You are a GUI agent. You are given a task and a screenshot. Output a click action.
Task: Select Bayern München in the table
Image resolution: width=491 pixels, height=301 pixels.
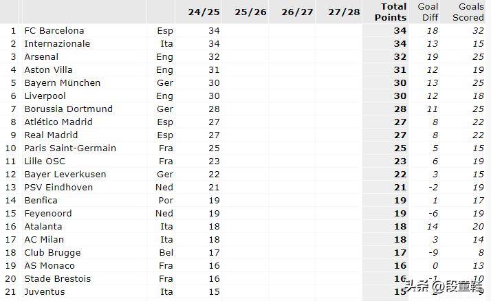(x=63, y=83)
